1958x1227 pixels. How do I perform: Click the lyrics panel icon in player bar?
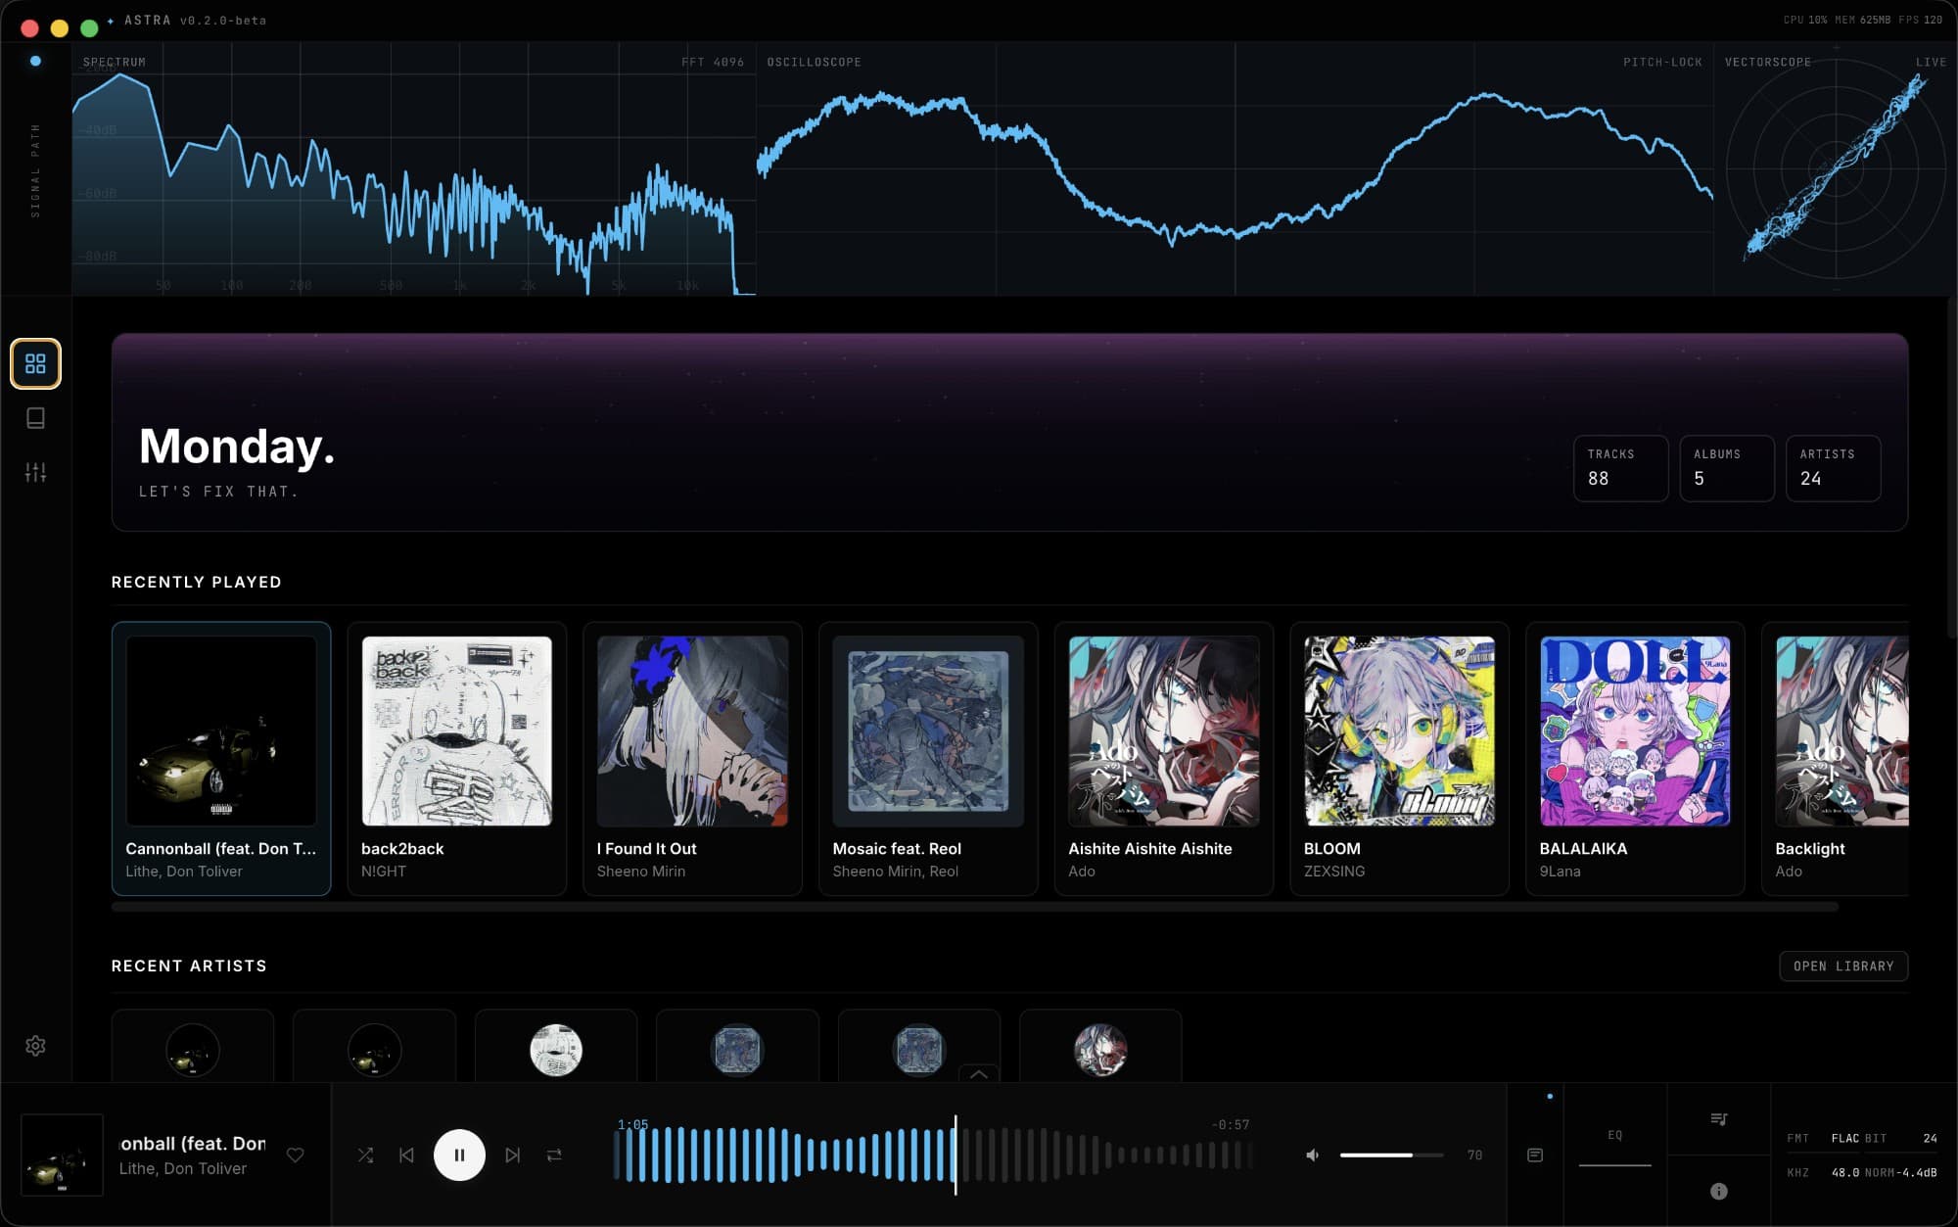1535,1156
